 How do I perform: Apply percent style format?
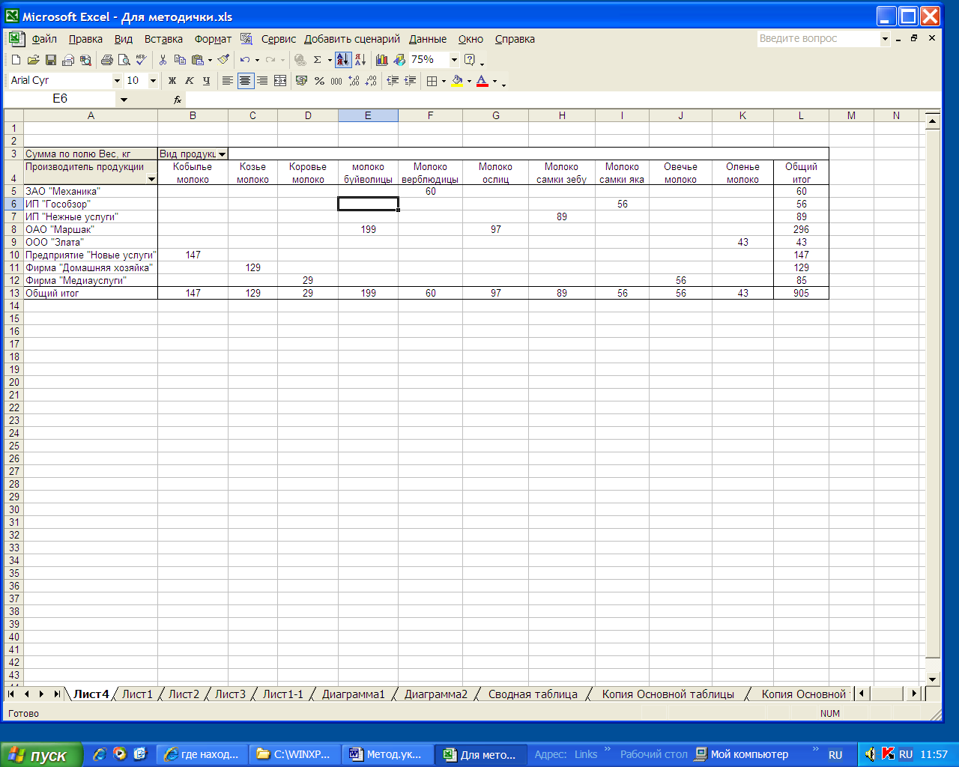pyautogui.click(x=319, y=81)
